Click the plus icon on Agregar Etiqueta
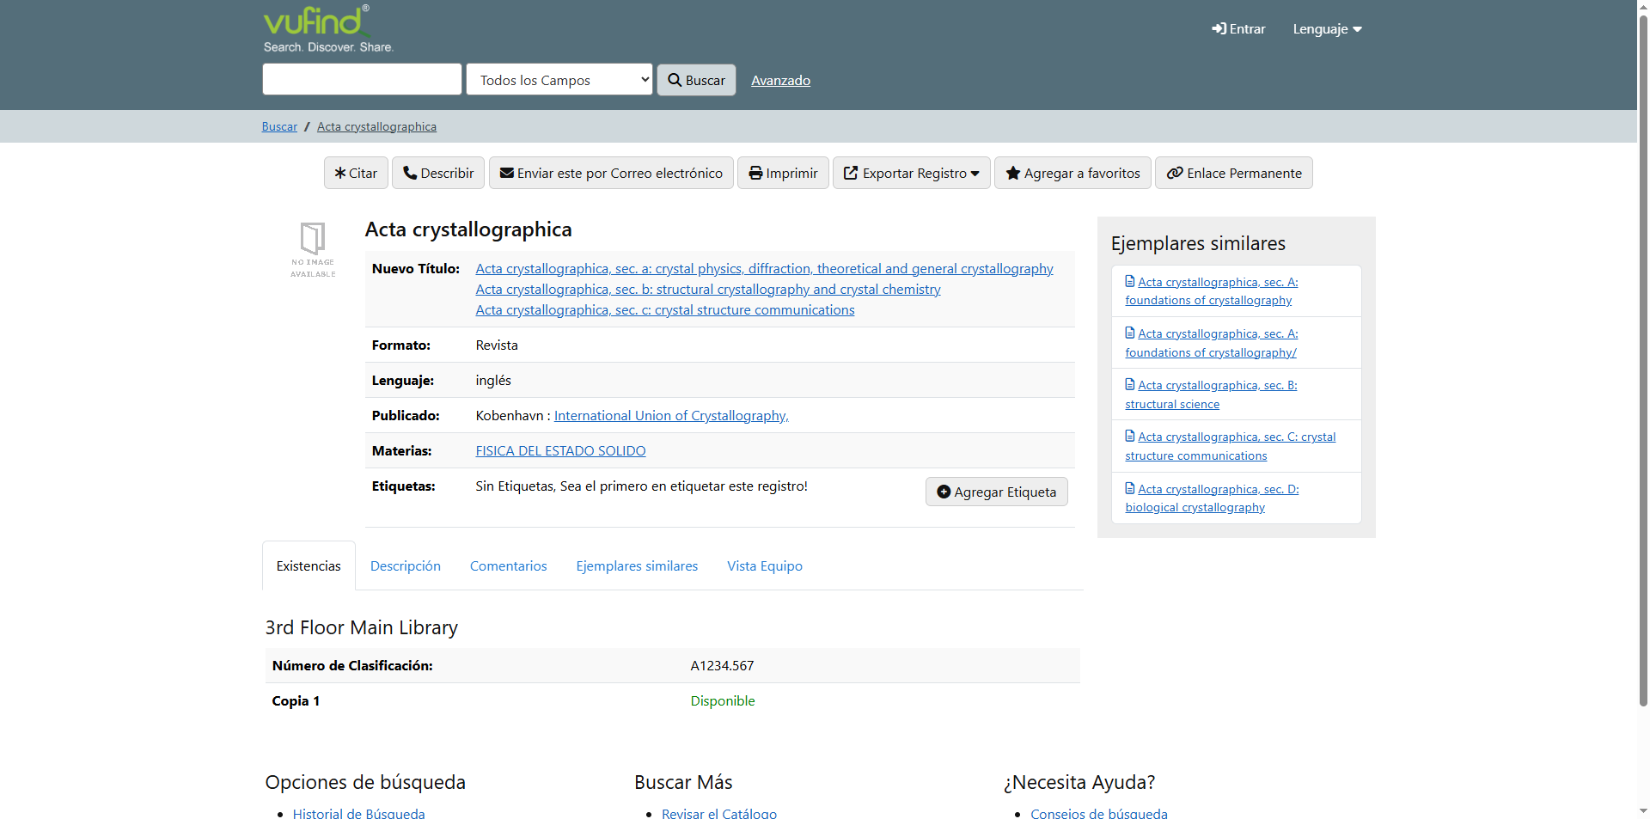Screen dimensions: 1650x819 coord(944,492)
